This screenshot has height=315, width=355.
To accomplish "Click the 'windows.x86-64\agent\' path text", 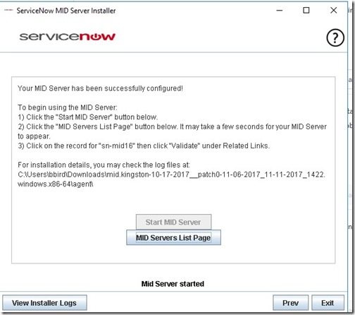I will (56, 184).
